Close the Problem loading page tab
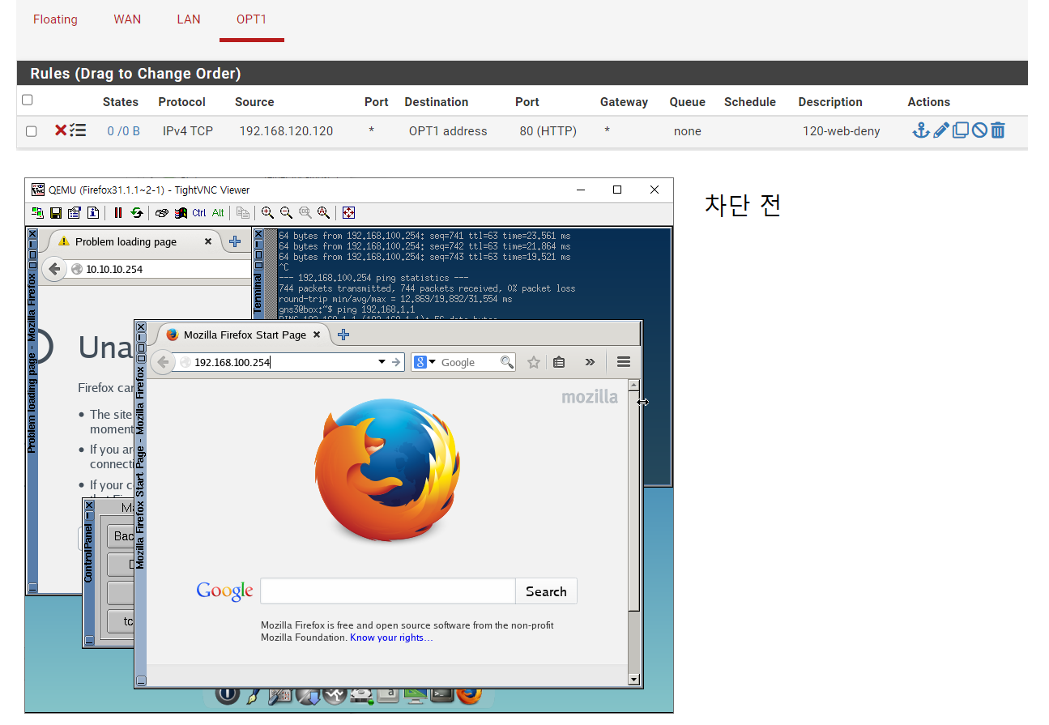Screen dimensions: 1049x725 pos(208,241)
